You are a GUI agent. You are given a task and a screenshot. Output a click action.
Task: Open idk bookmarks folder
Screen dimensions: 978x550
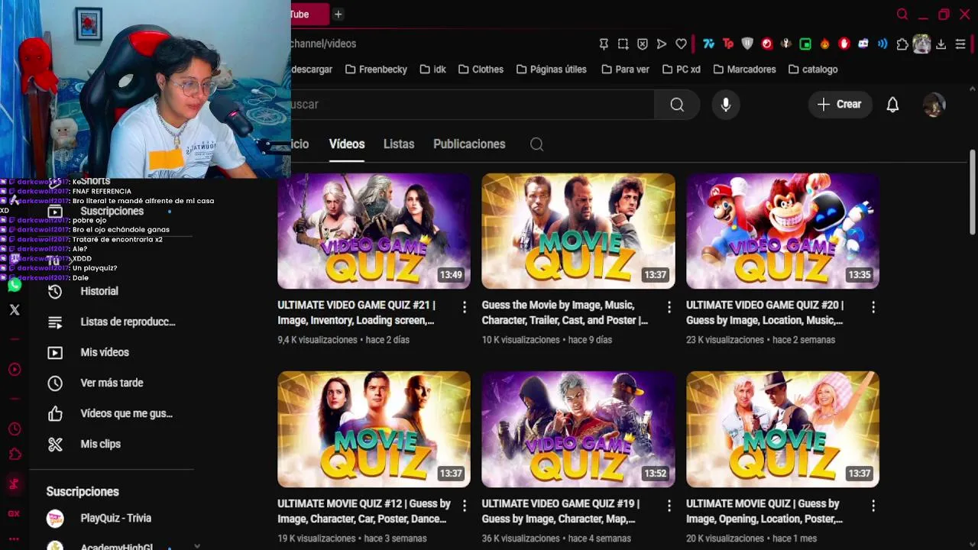click(432, 70)
